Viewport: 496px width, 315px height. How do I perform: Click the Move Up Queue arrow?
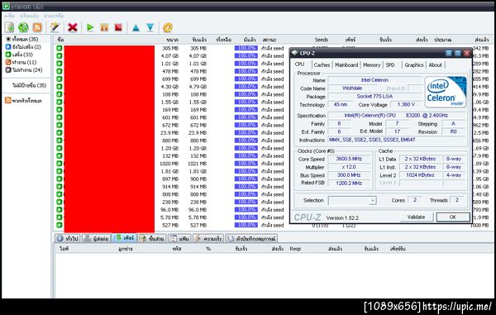pyautogui.click(x=136, y=28)
